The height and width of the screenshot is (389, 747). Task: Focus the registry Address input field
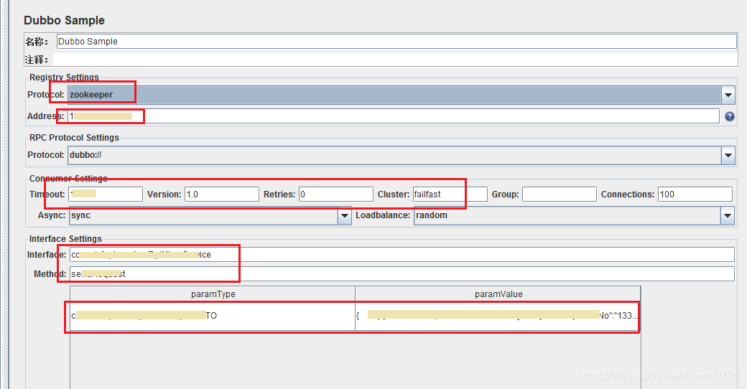tap(394, 116)
